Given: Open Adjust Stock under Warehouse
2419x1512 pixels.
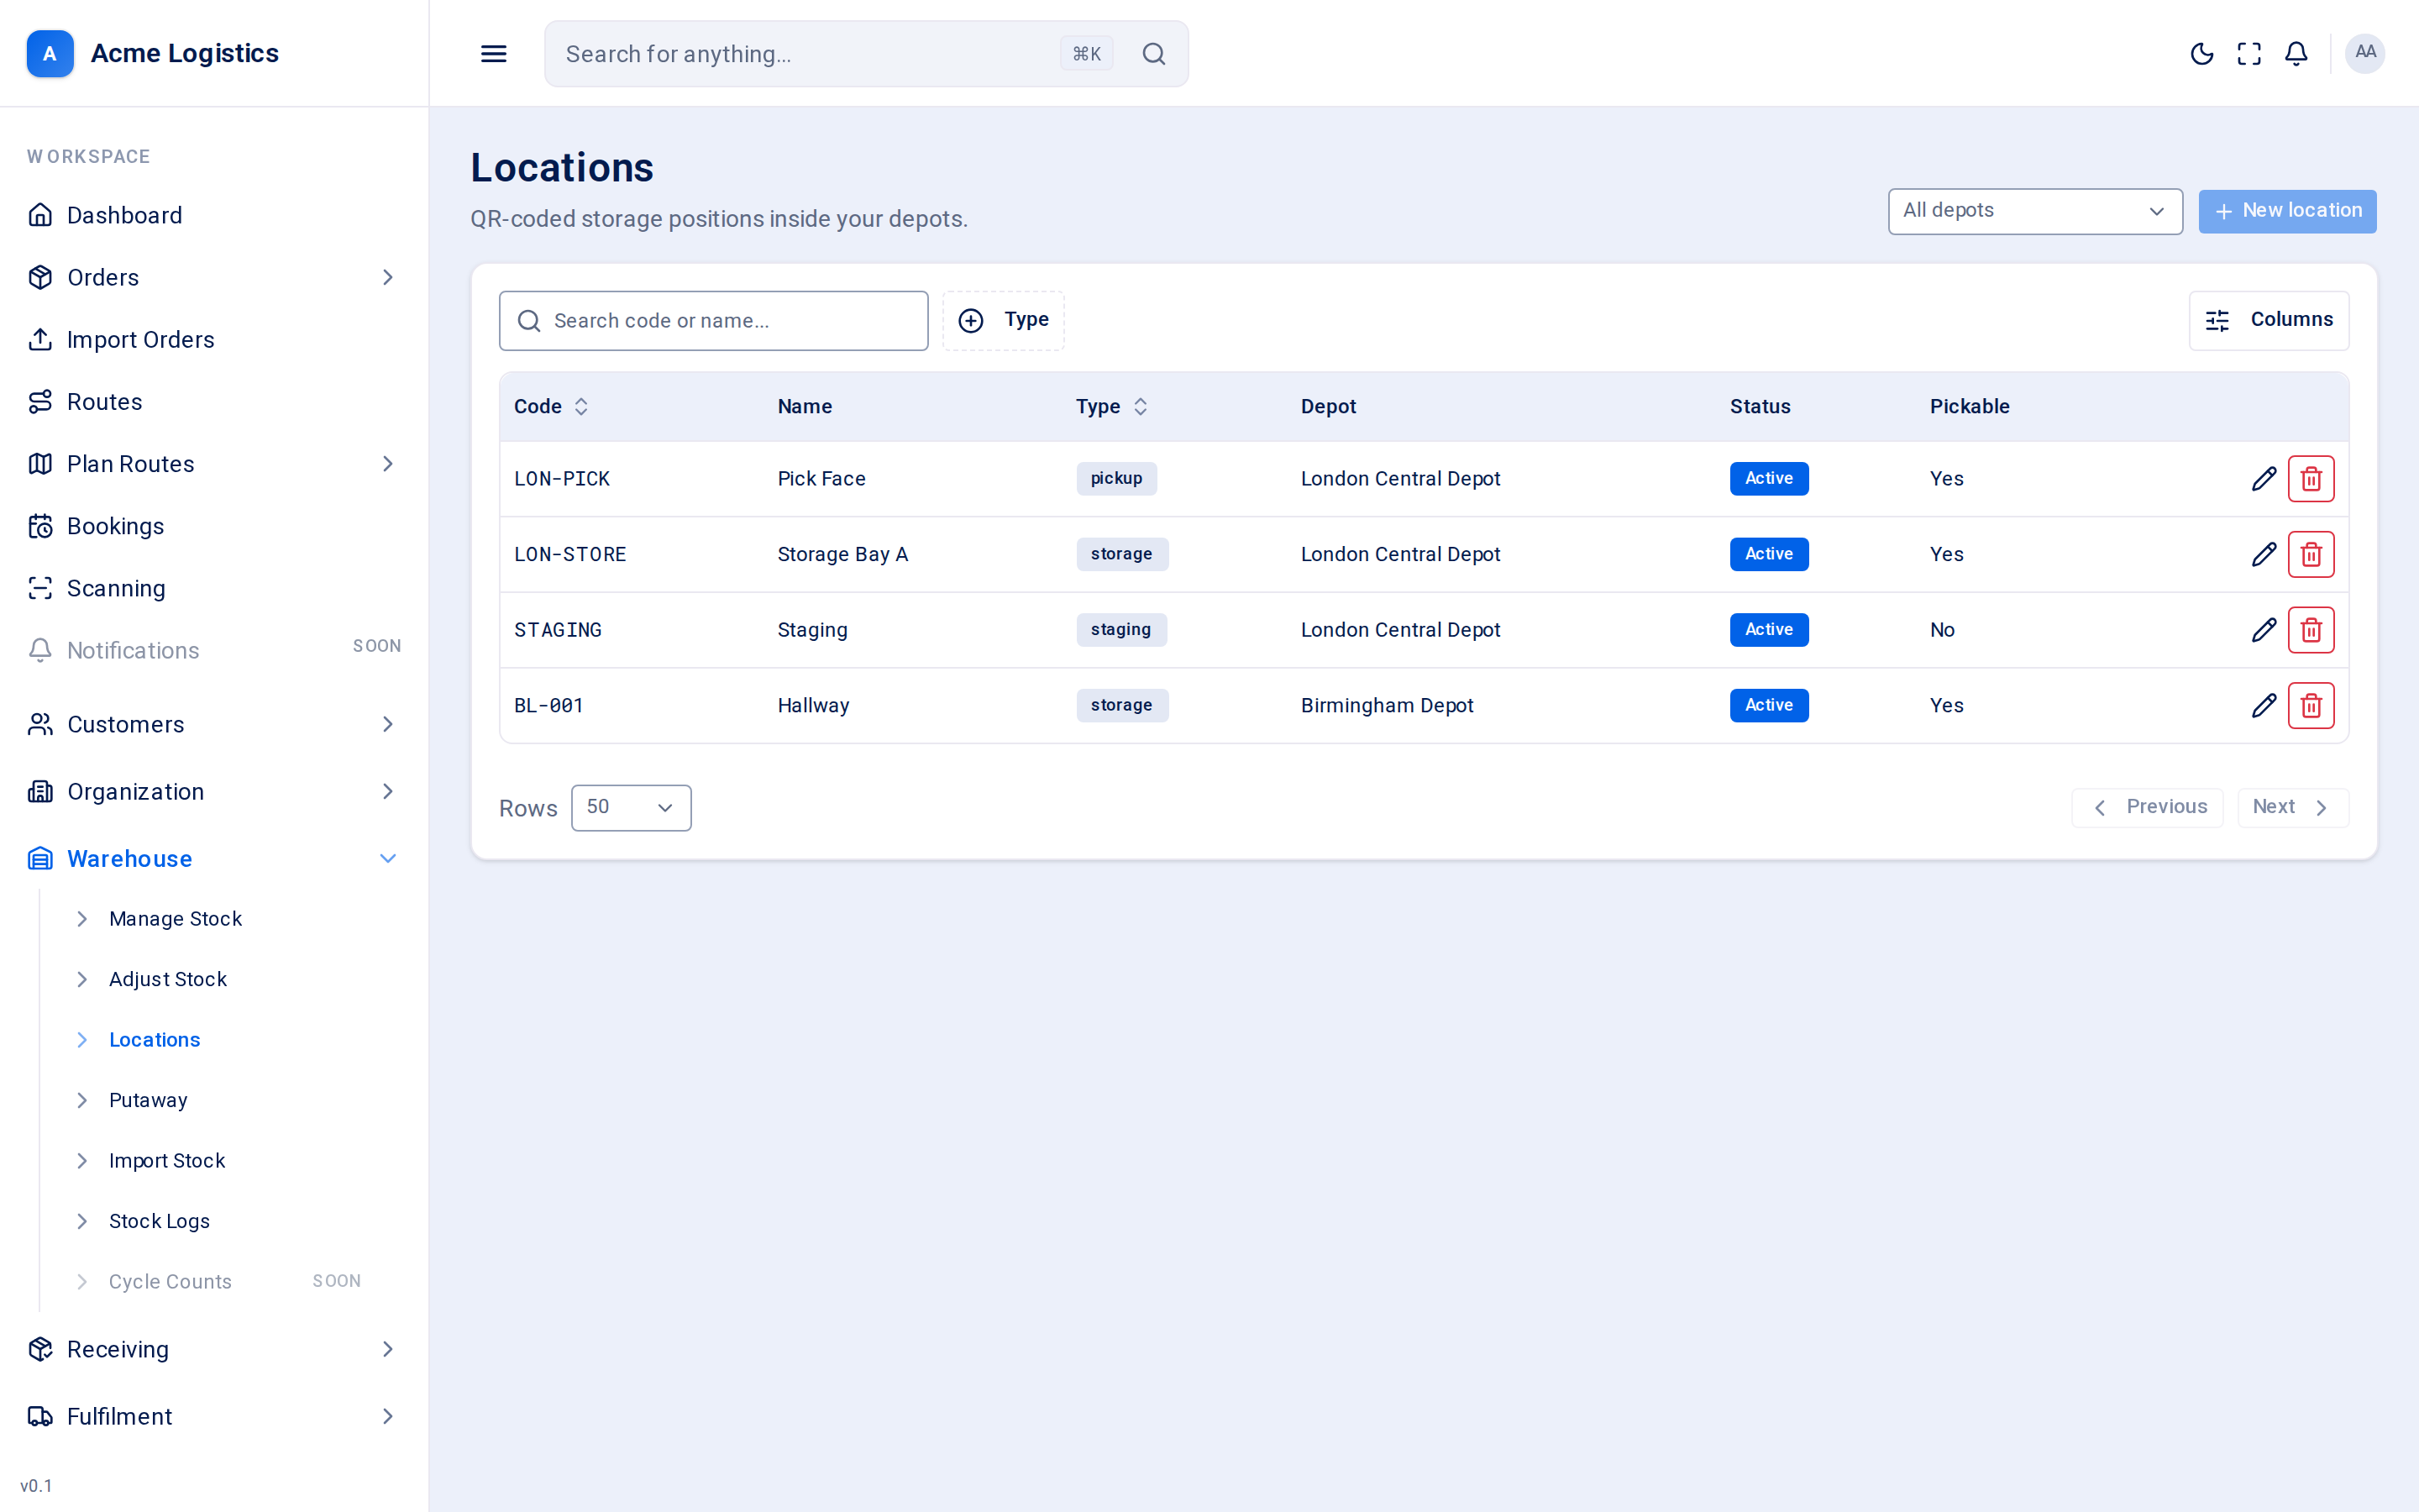Looking at the screenshot, I should 168,979.
